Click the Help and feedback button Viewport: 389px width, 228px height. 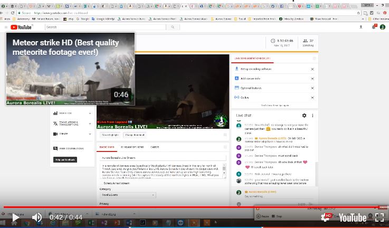coord(65,159)
